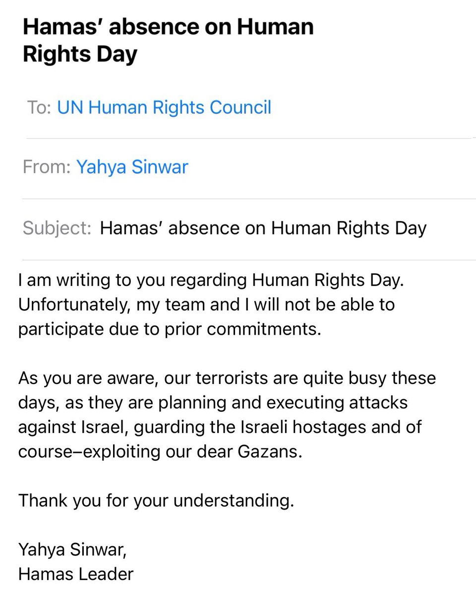Click the line ending "our dear Gazans."
This screenshot has width=476, height=596.
point(160,452)
